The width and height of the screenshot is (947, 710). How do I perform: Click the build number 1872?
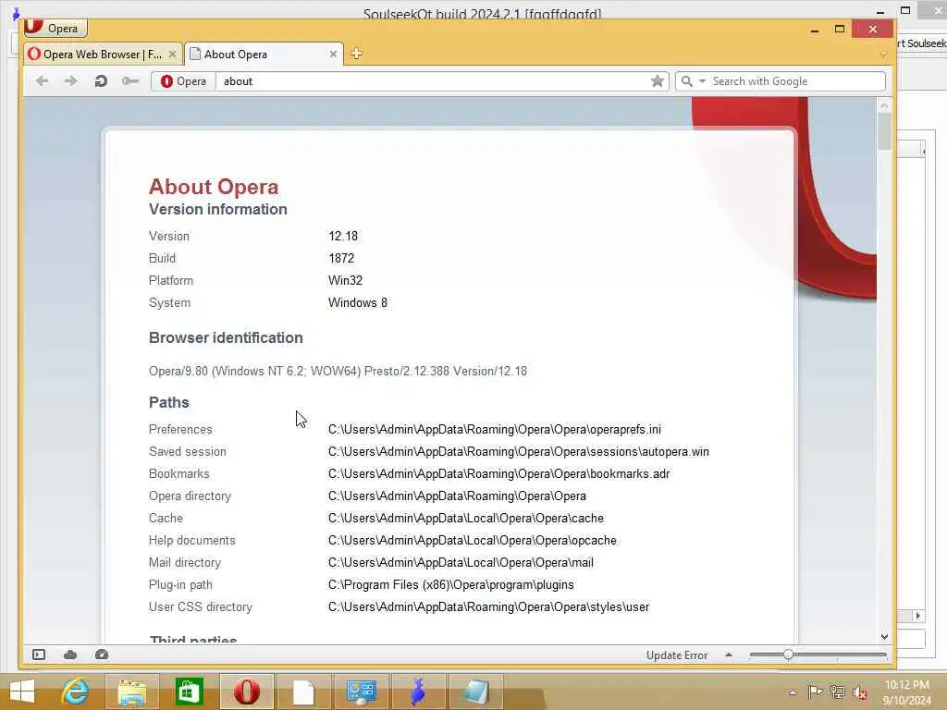[x=341, y=259]
